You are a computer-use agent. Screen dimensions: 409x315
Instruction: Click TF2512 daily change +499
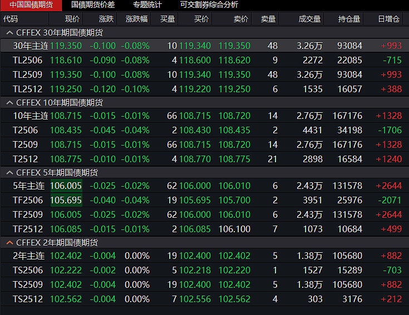click(391, 229)
